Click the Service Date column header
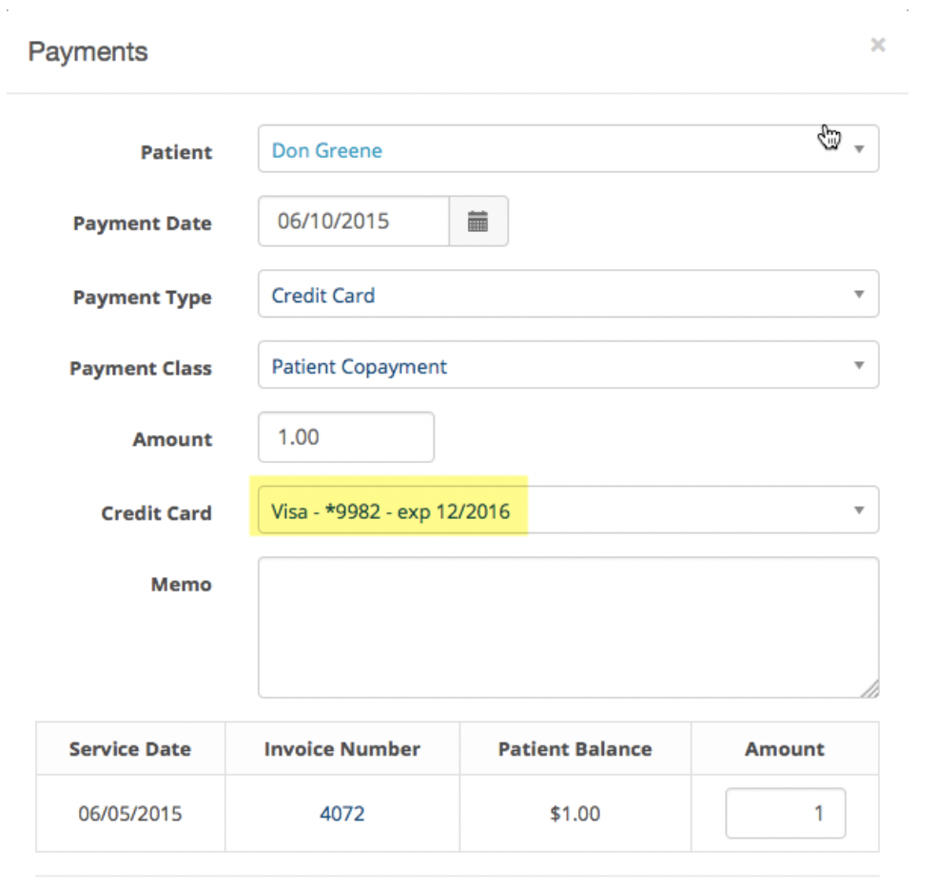 130,749
